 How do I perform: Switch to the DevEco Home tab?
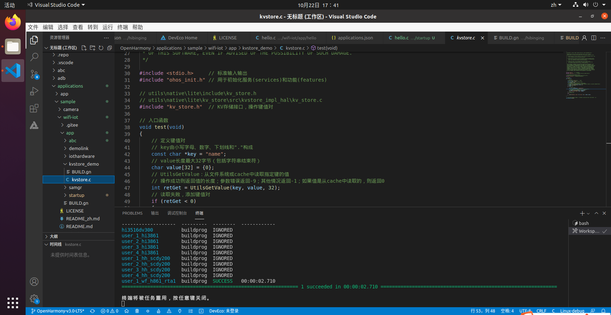pyautogui.click(x=182, y=38)
